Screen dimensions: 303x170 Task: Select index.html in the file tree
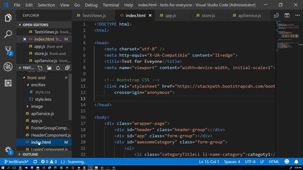tap(44, 142)
